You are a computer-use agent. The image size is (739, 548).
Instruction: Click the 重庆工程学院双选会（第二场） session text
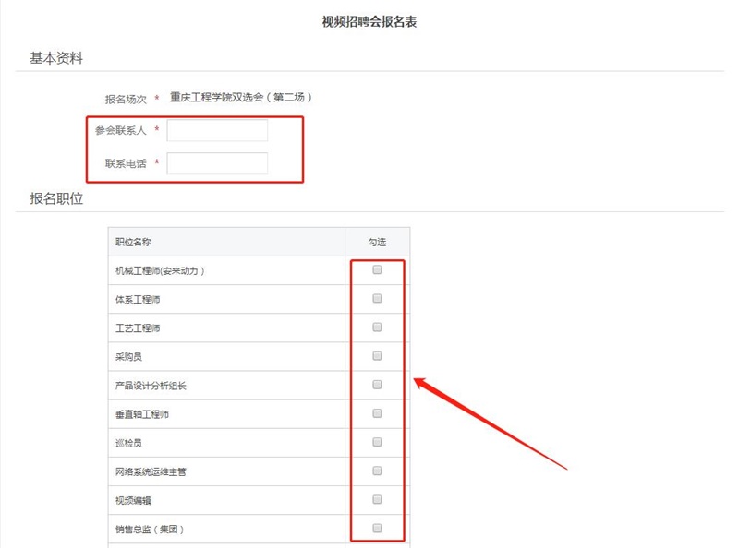click(248, 97)
